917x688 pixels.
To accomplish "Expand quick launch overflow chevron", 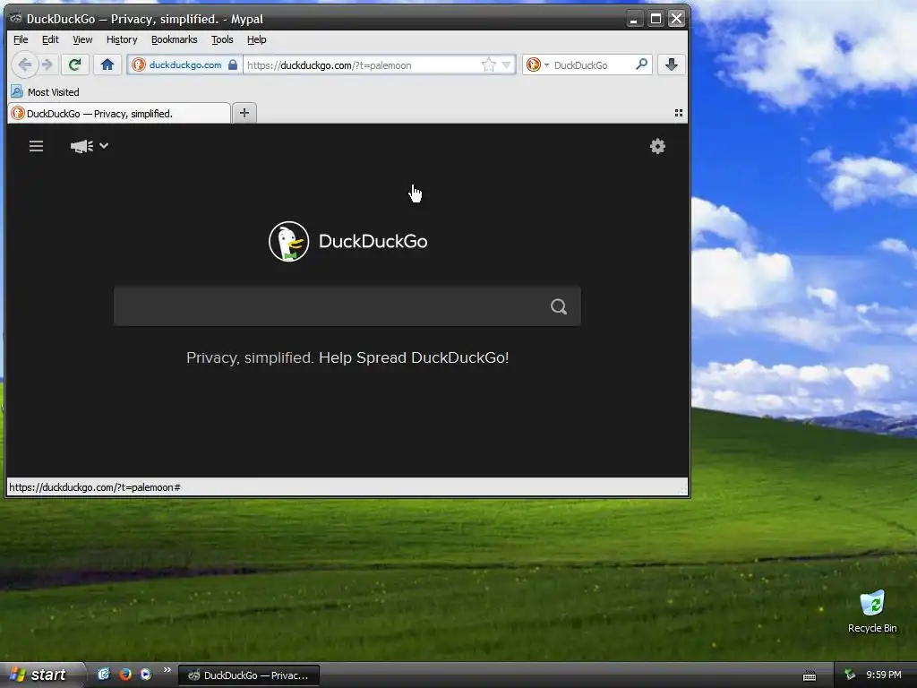I will coord(167,670).
